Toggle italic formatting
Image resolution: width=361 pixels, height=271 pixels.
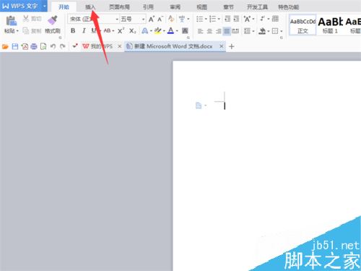(84, 31)
